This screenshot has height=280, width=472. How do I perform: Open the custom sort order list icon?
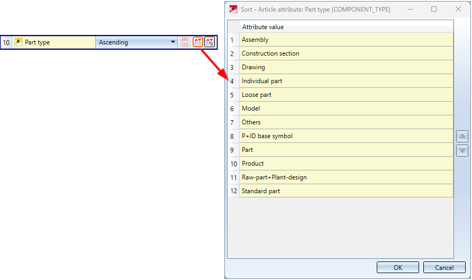coord(198,42)
